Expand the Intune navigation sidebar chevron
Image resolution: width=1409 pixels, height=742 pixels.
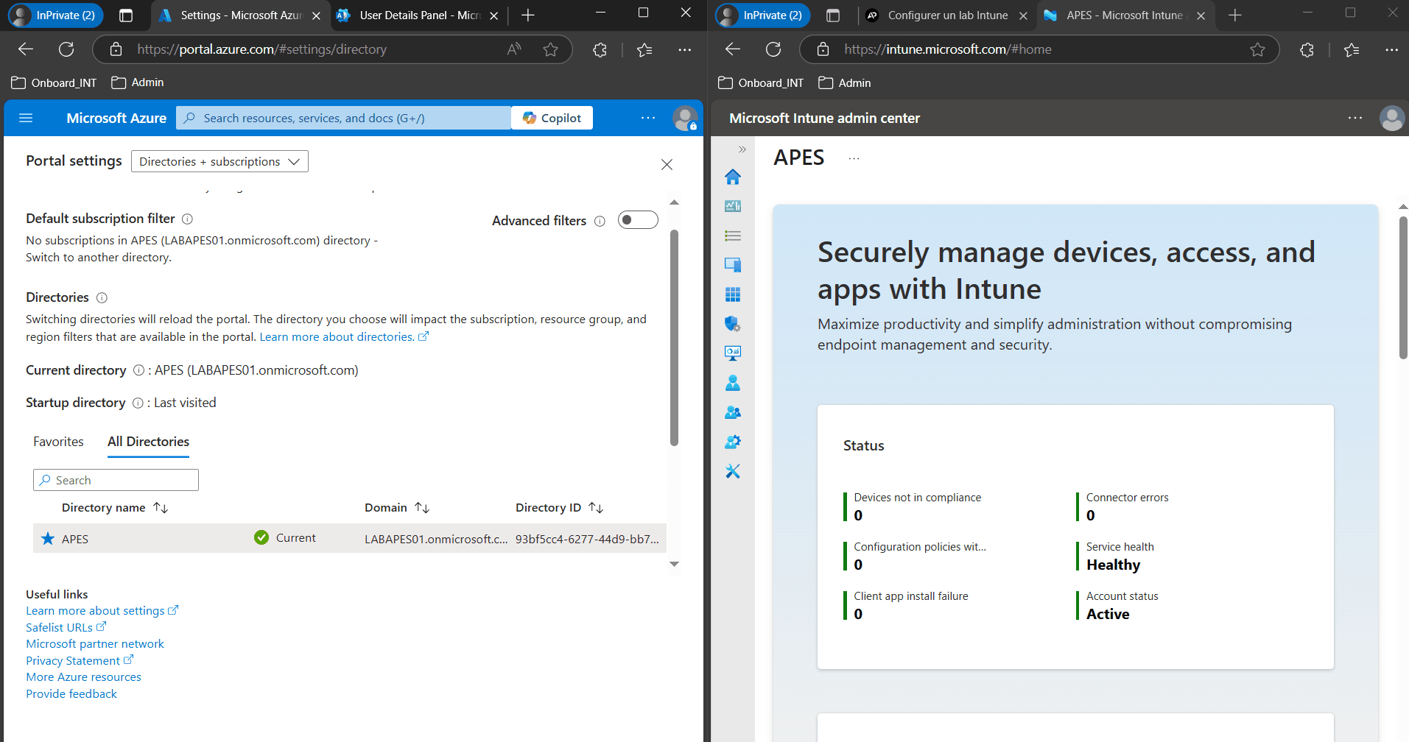tap(742, 149)
